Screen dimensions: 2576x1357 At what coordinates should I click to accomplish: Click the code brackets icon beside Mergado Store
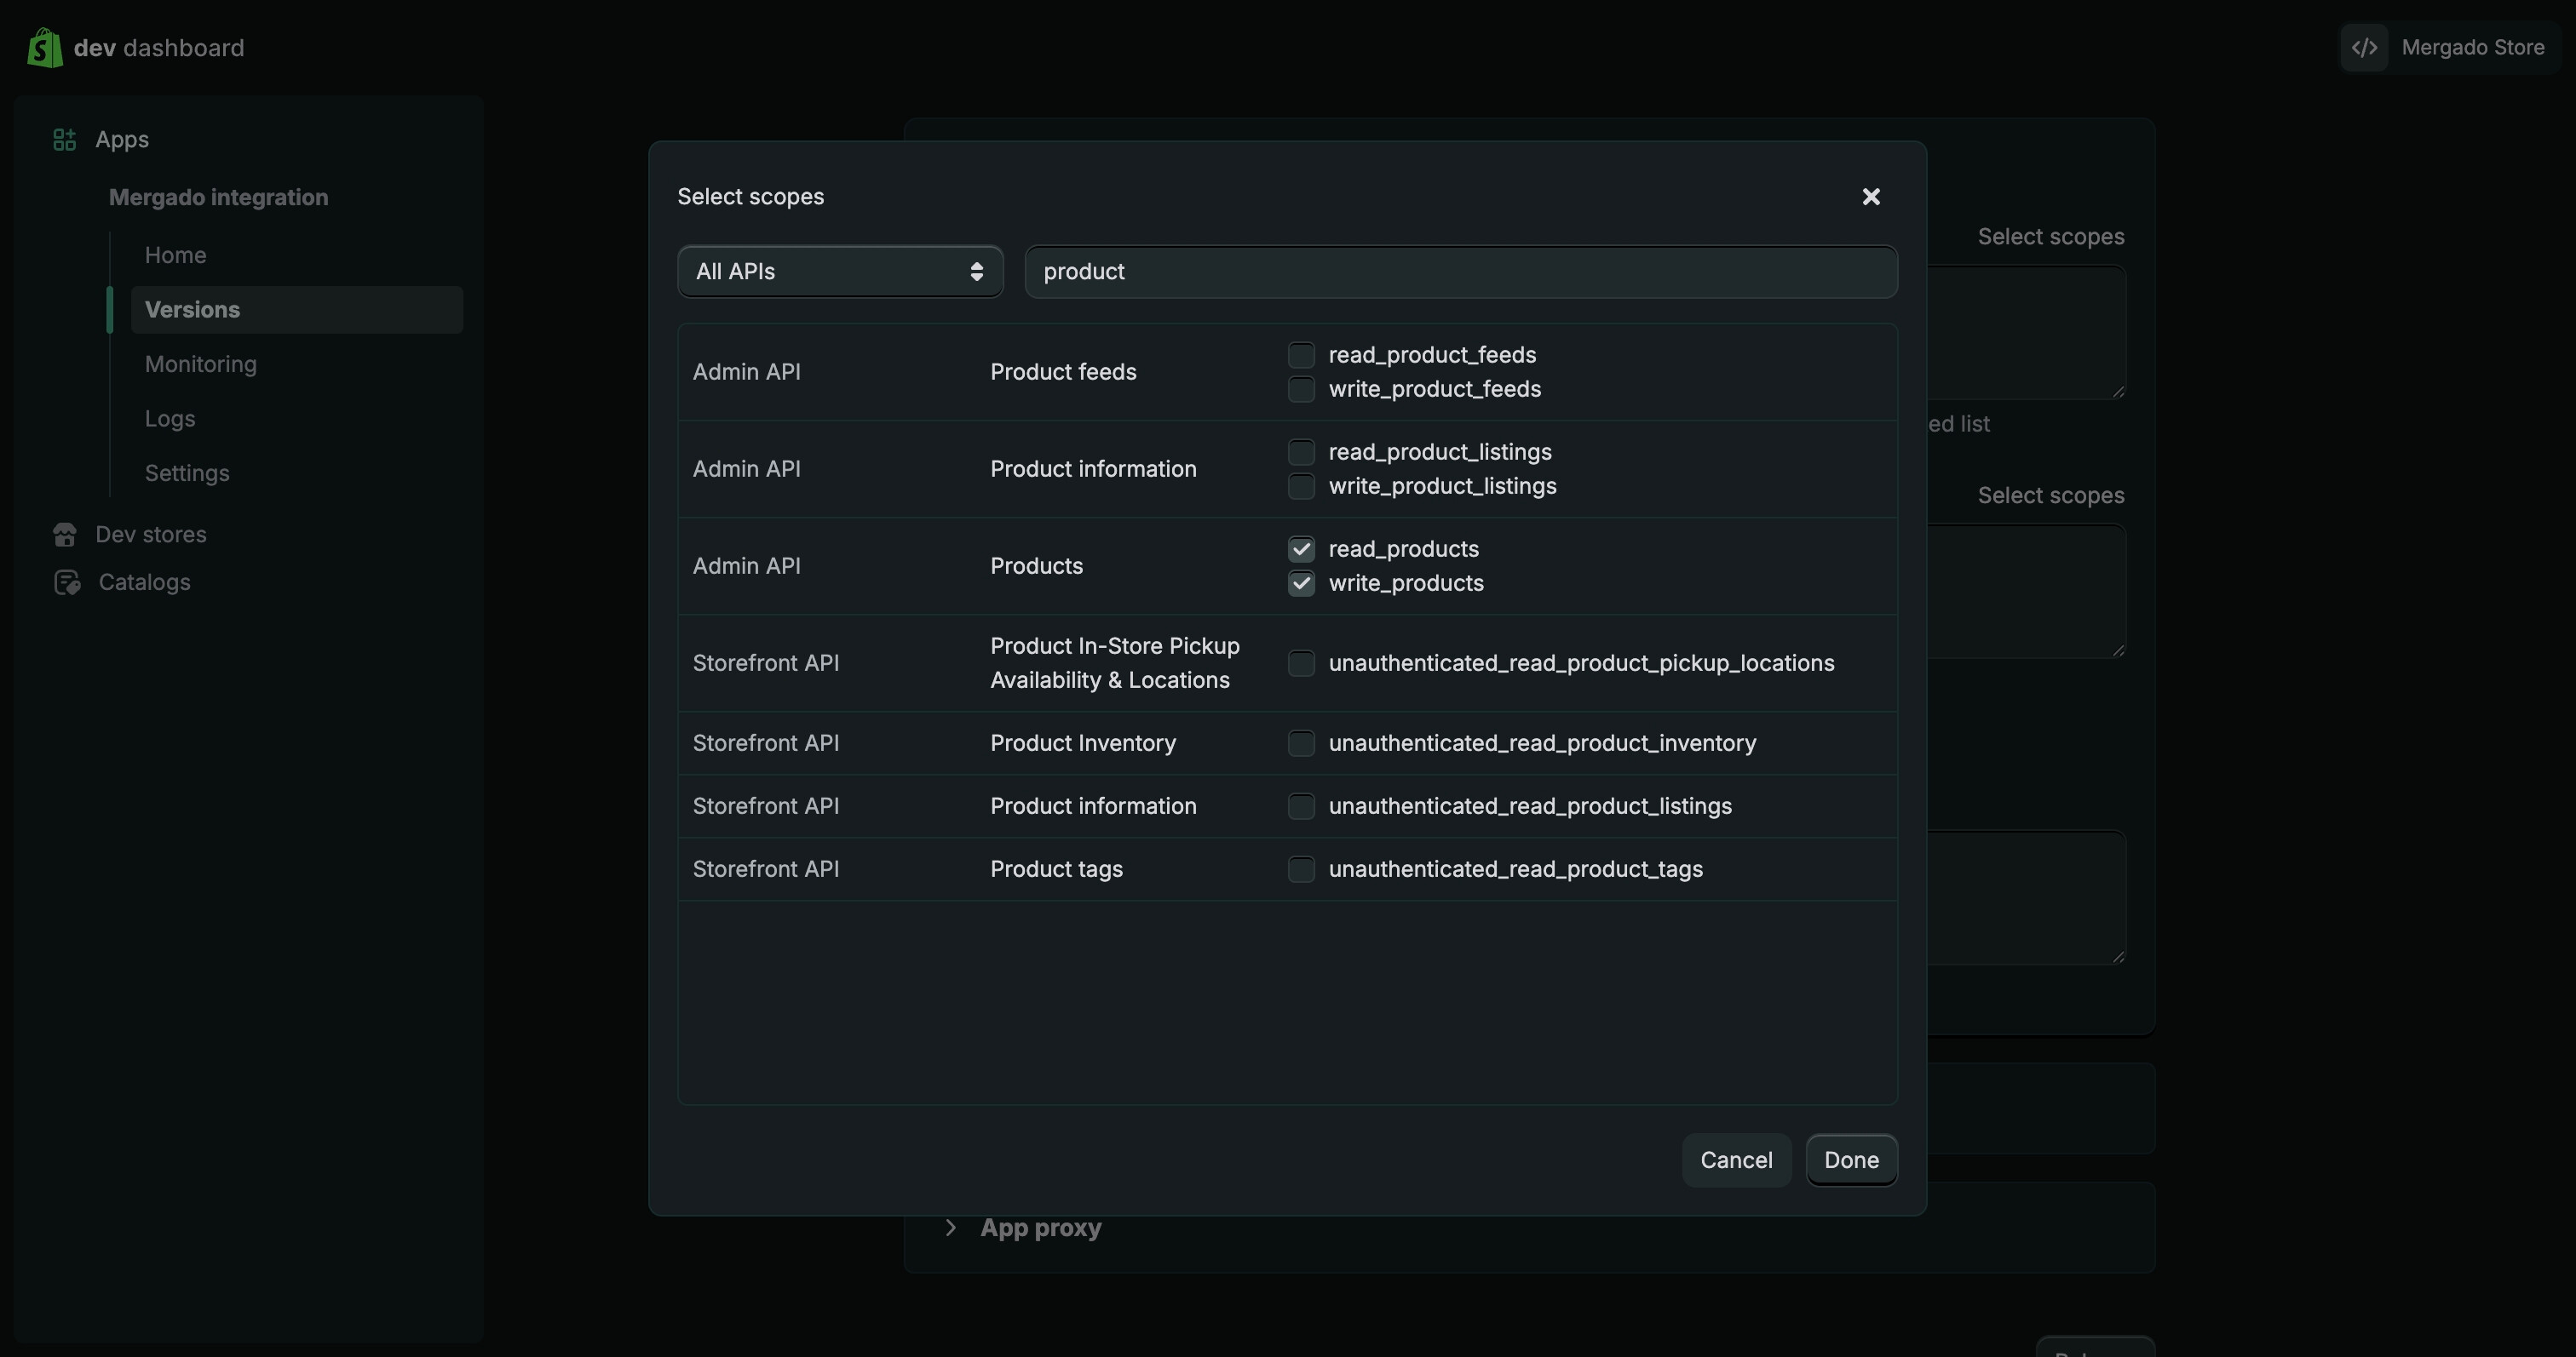coord(2364,48)
